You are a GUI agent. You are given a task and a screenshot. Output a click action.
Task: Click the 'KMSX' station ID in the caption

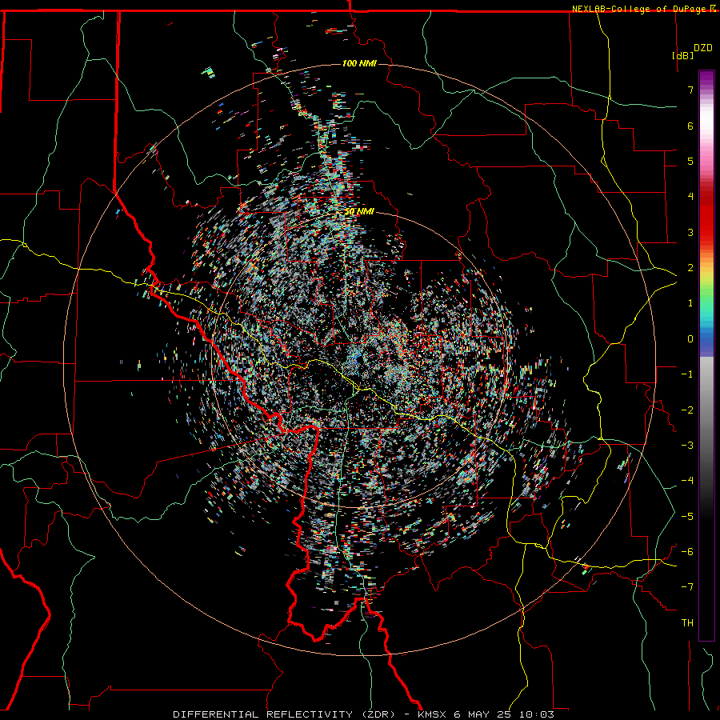[x=432, y=714]
